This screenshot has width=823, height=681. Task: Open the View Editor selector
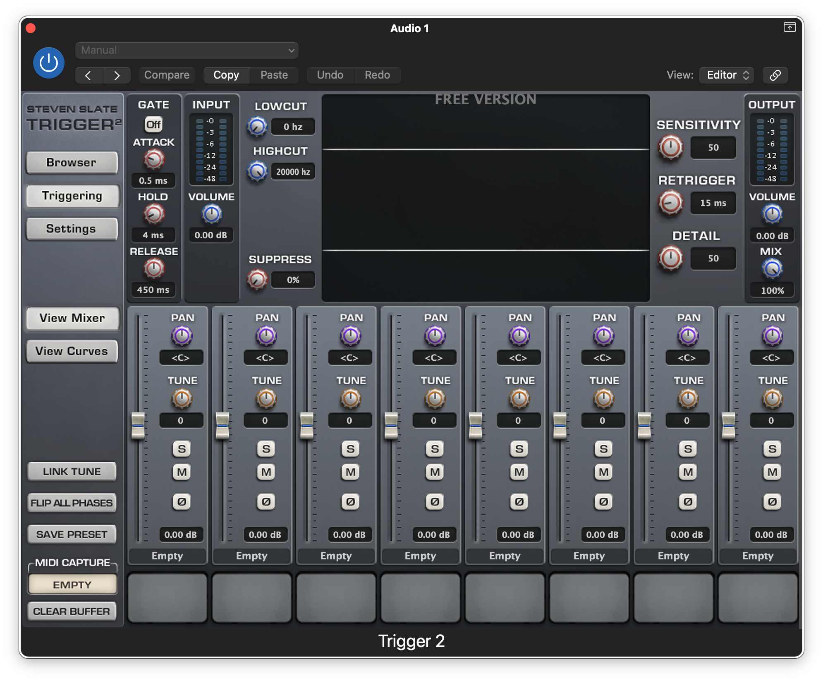click(726, 75)
